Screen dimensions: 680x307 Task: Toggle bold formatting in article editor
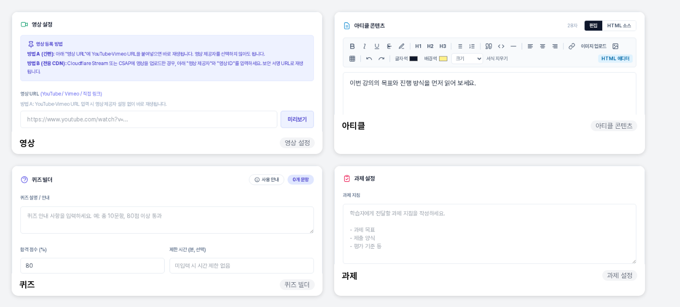point(352,46)
